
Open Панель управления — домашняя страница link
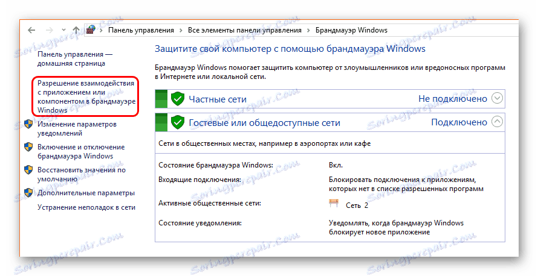tap(75, 59)
